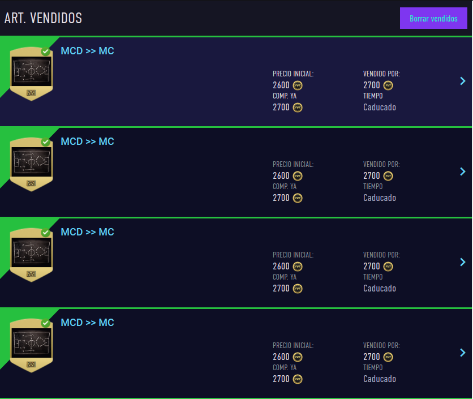This screenshot has height=399, width=473.
Task: Click Comp. Ya coin icon in second item
Action: (x=298, y=198)
